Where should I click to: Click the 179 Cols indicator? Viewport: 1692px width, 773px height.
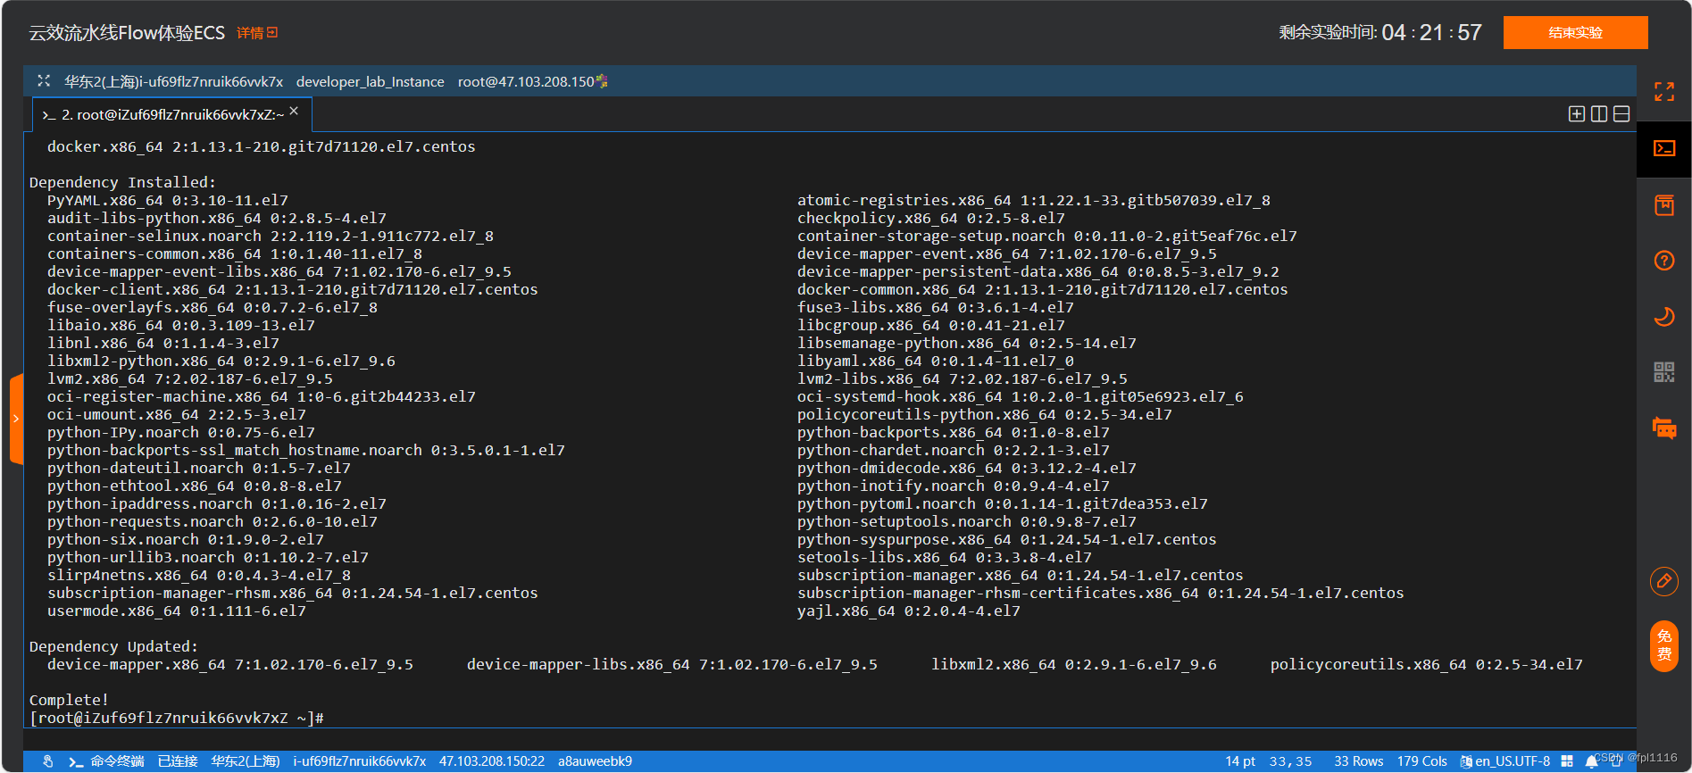click(1422, 761)
